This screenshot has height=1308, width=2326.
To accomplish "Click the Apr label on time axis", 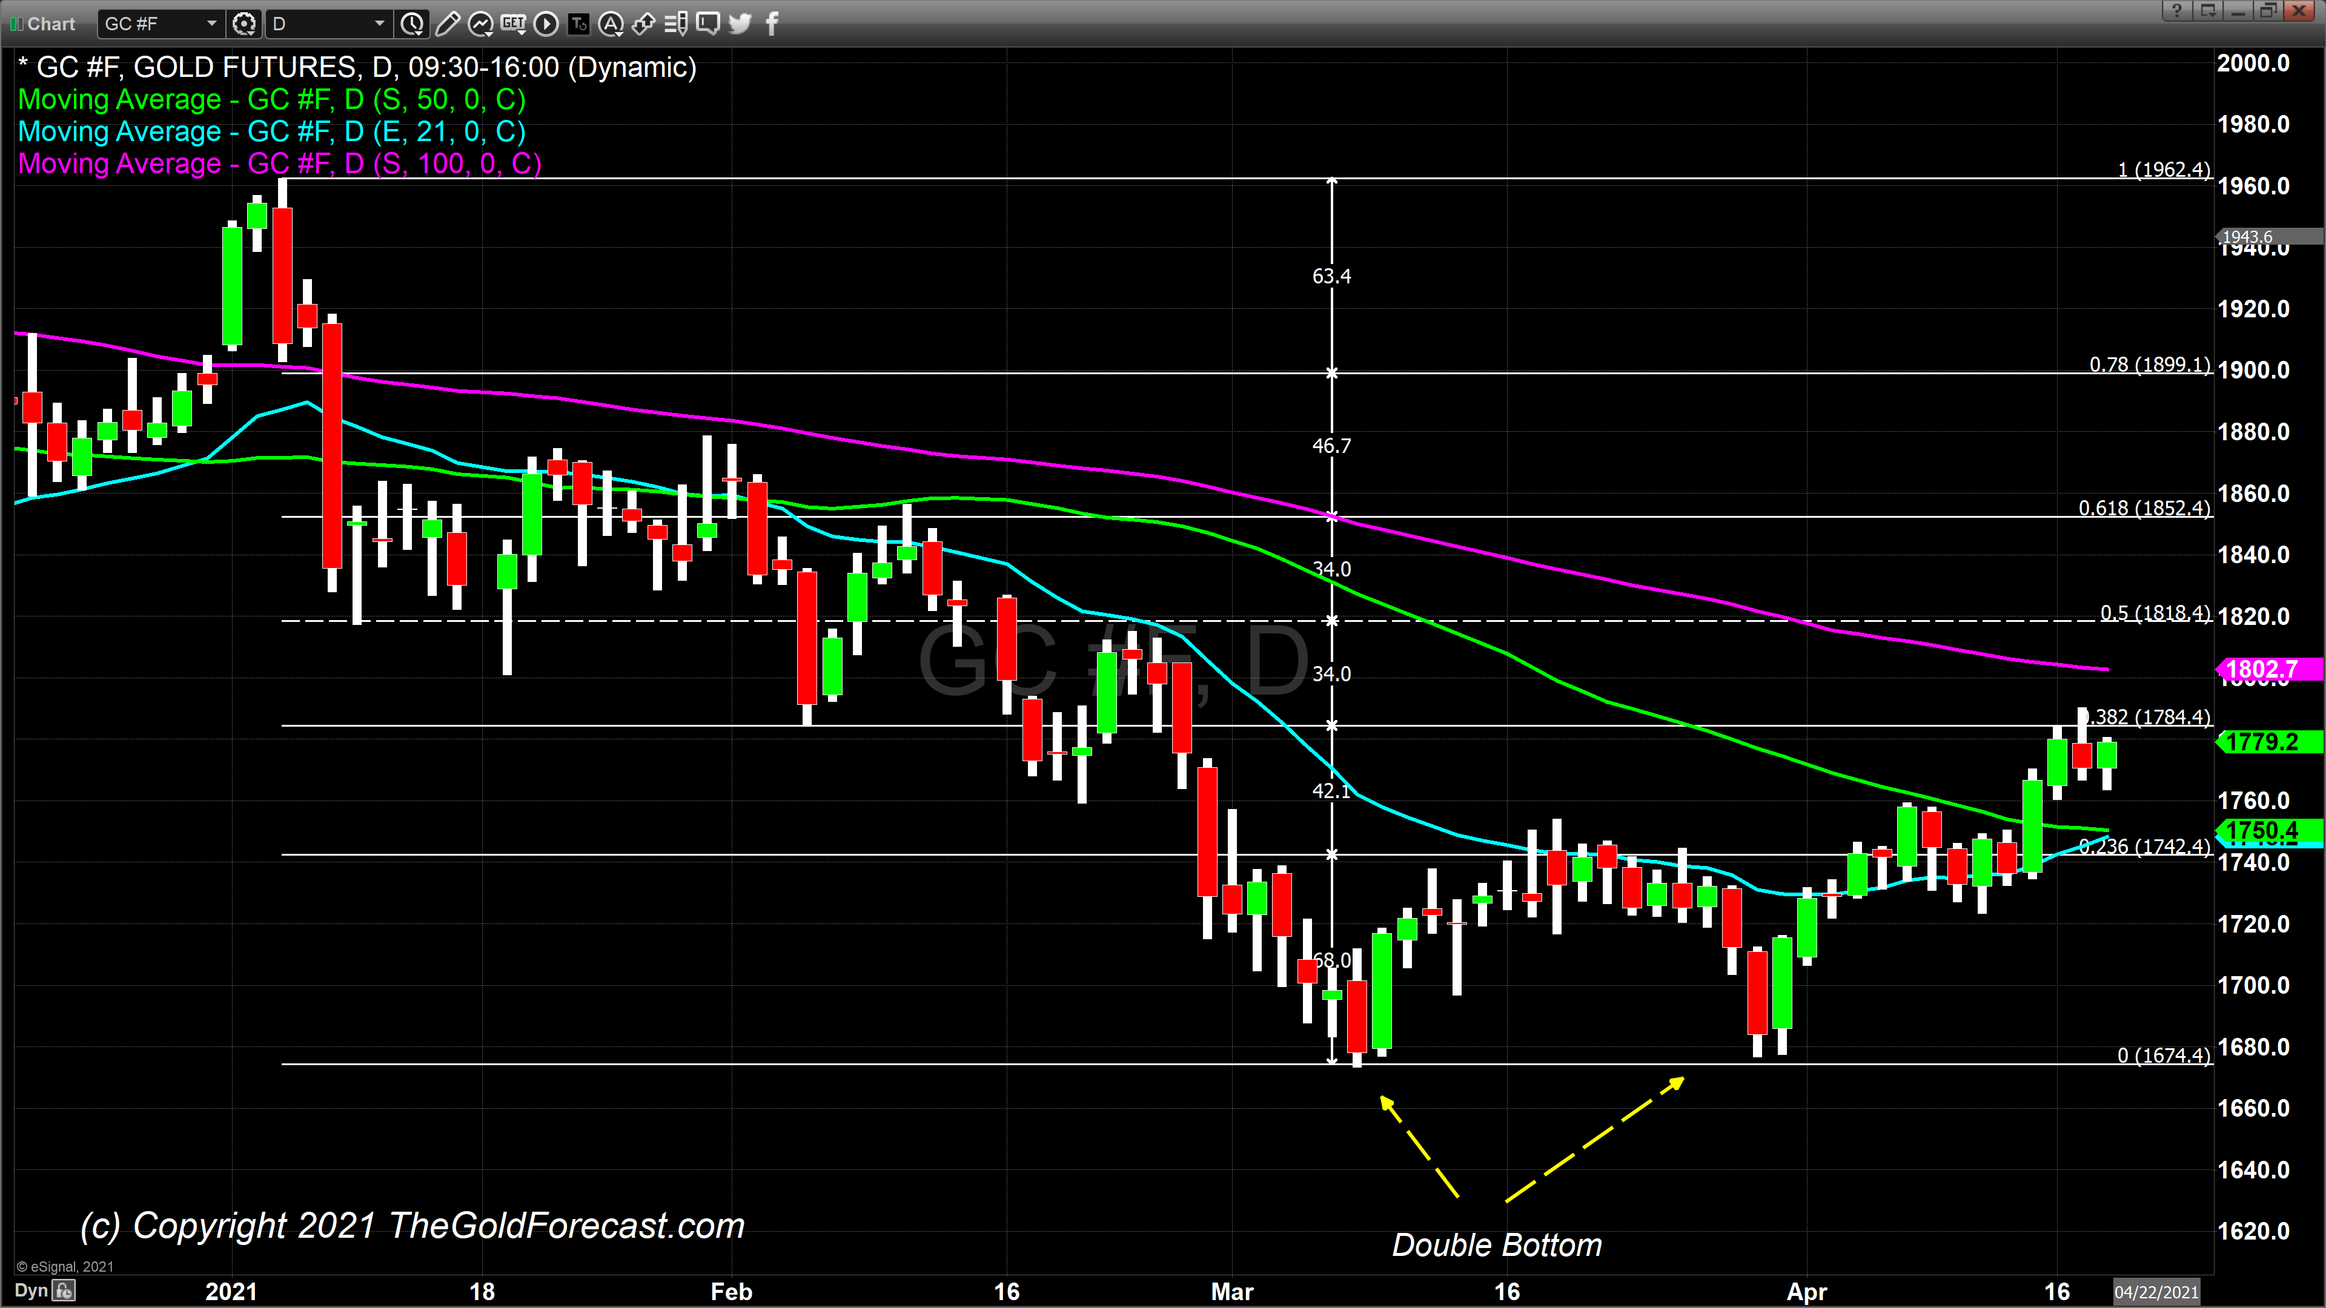I will 1807,1292.
